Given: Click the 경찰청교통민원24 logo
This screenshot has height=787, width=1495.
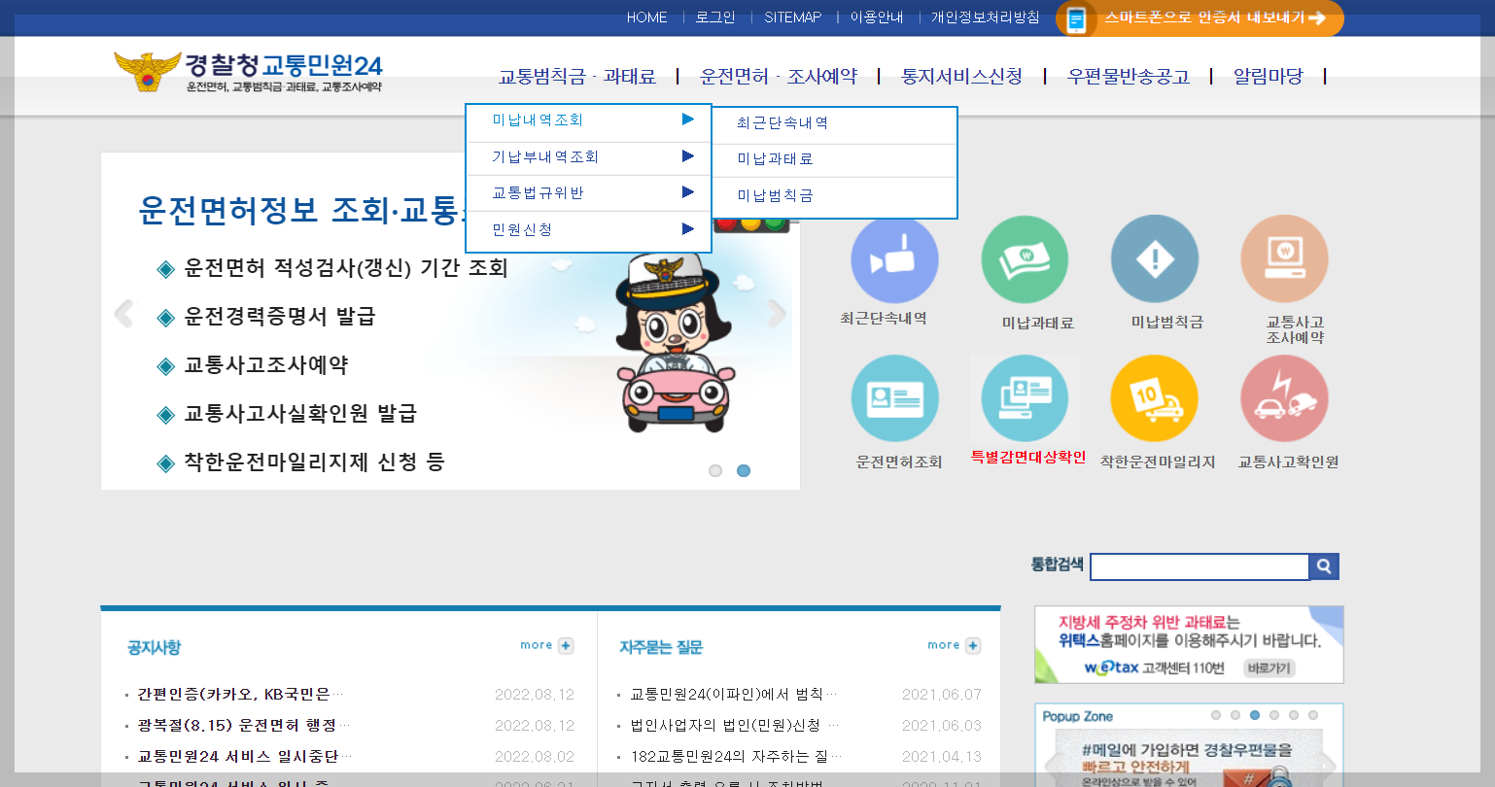Looking at the screenshot, I should [x=248, y=71].
